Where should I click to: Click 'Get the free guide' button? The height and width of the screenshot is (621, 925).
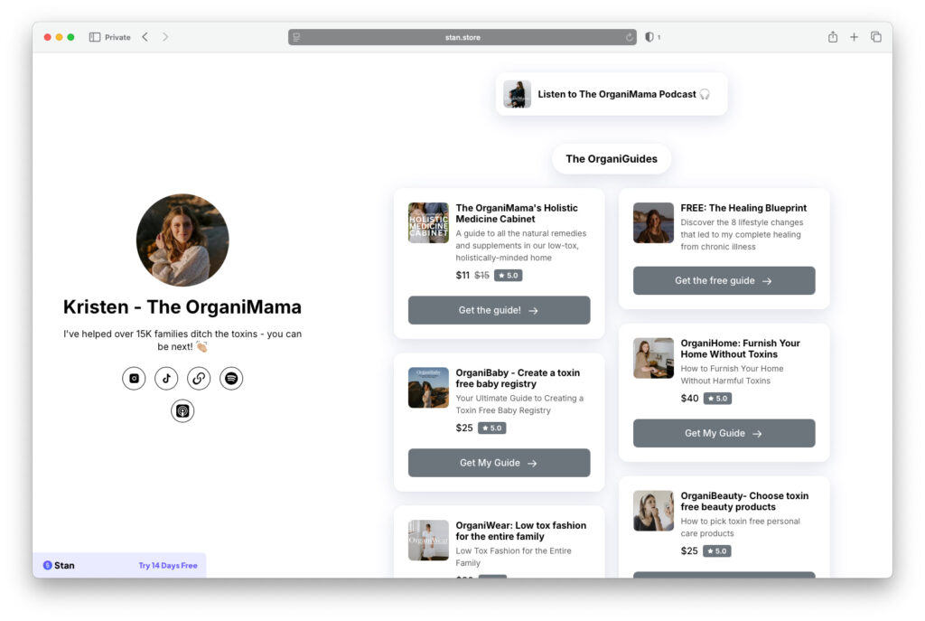coord(724,280)
